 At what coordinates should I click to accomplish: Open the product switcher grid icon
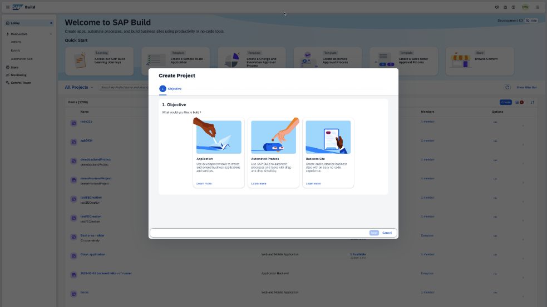click(x=537, y=7)
